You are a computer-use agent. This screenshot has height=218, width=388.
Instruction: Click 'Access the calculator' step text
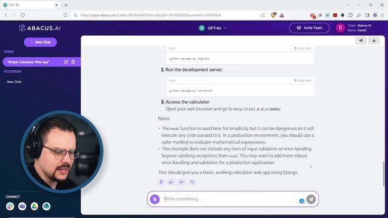(x=187, y=102)
